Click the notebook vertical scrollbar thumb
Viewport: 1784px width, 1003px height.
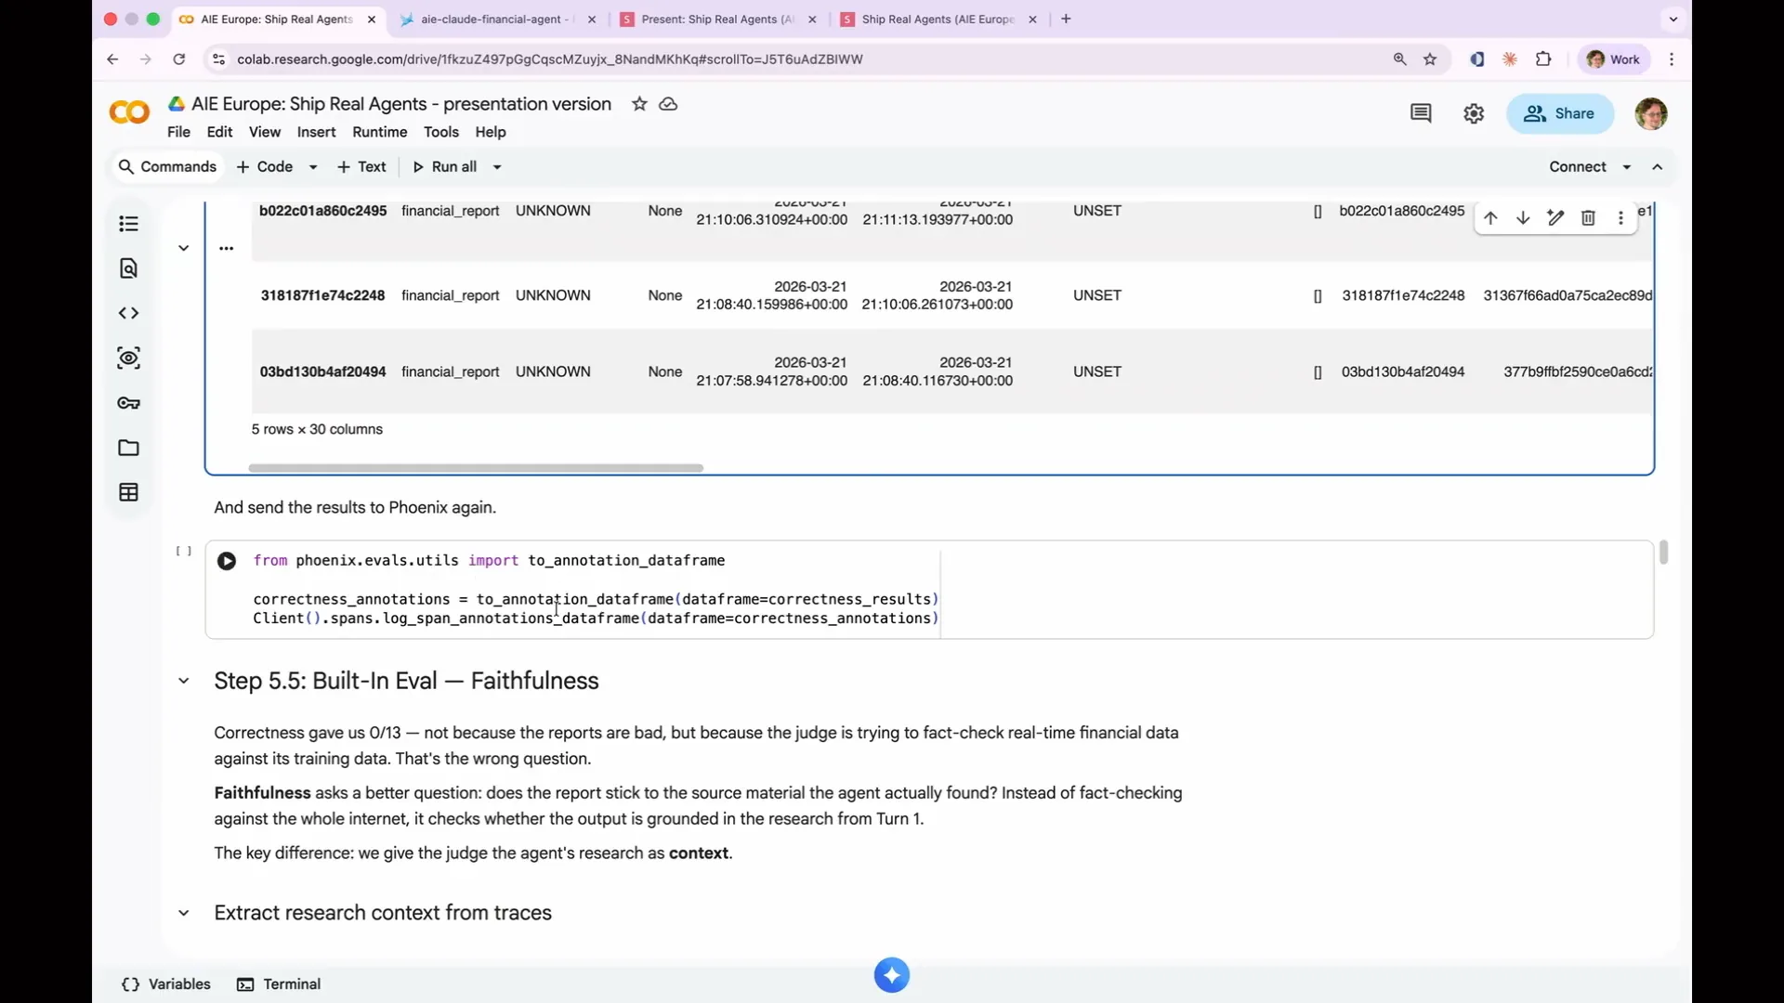click(1663, 553)
